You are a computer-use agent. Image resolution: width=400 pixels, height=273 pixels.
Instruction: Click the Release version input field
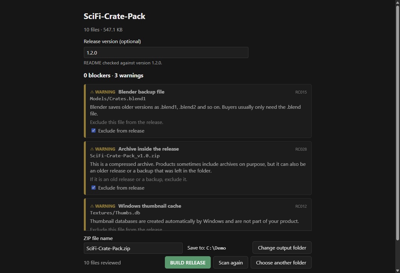click(x=166, y=53)
